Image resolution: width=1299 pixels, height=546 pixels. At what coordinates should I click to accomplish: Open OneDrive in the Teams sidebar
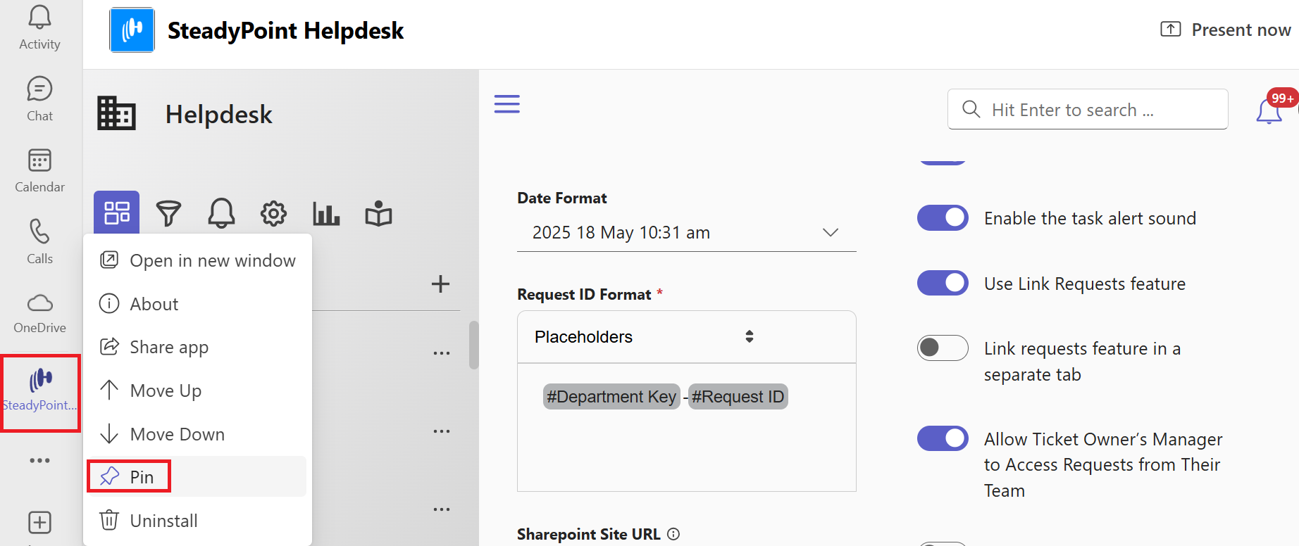tap(39, 314)
